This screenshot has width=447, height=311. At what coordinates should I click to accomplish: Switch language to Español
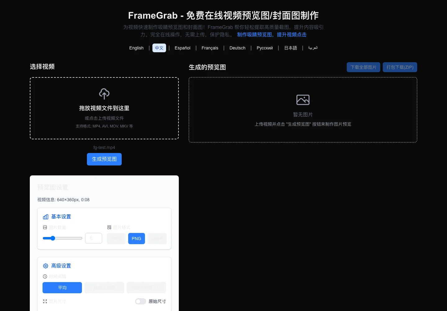[x=183, y=48]
